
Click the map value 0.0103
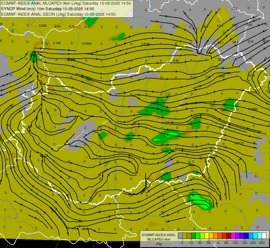point(252,92)
